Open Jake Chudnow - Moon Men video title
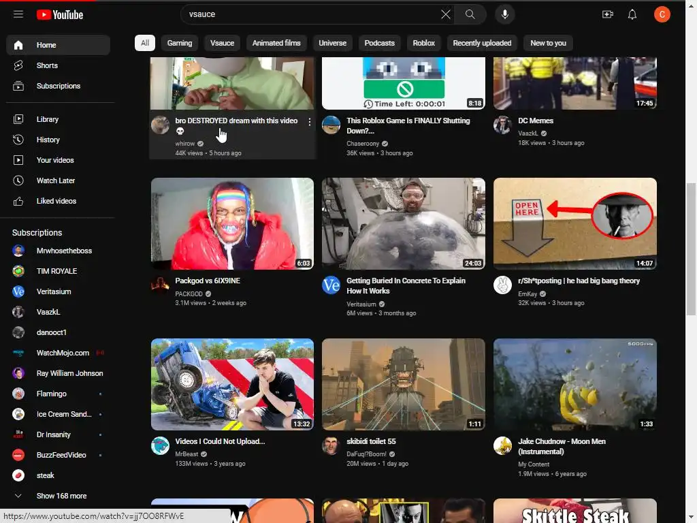Image resolution: width=697 pixels, height=523 pixels. [x=562, y=446]
